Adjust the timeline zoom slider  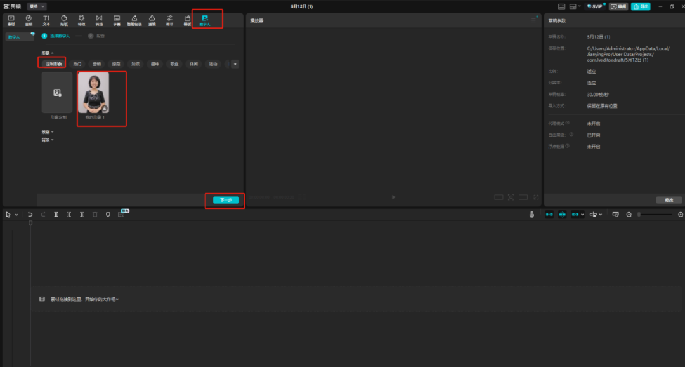[653, 215]
